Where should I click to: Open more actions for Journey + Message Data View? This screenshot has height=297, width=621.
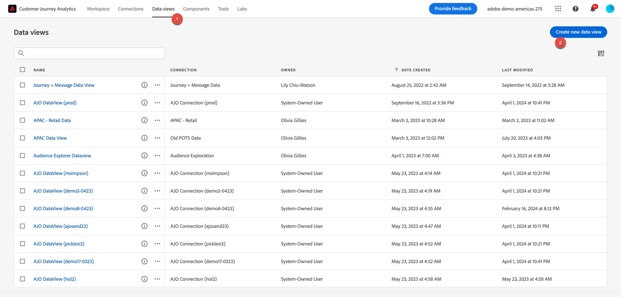coord(157,85)
